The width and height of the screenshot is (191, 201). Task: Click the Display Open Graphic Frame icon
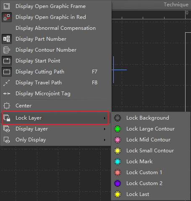(x=7, y=6)
